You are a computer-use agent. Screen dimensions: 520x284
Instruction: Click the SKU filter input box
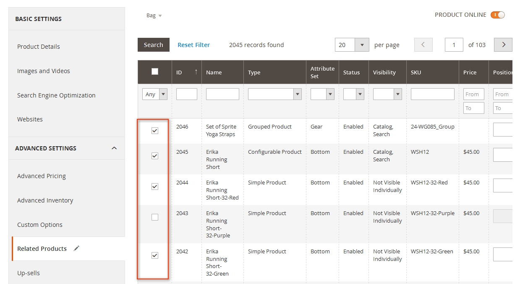pyautogui.click(x=432, y=94)
